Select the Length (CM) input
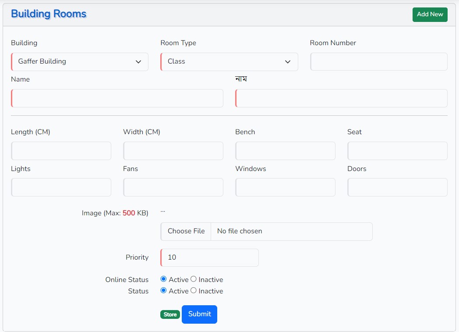The image size is (459, 332). point(61,151)
